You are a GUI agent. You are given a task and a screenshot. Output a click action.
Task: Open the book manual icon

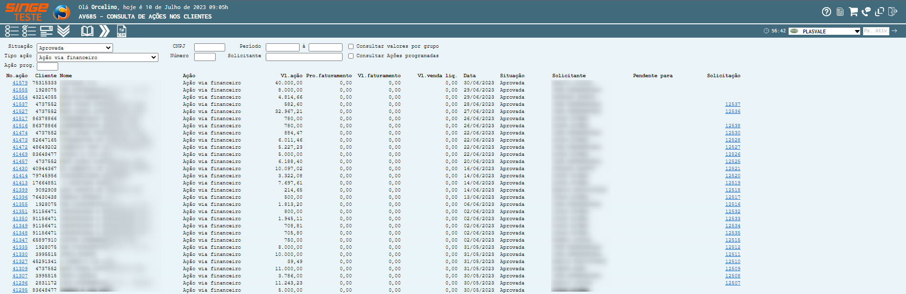coord(87,31)
